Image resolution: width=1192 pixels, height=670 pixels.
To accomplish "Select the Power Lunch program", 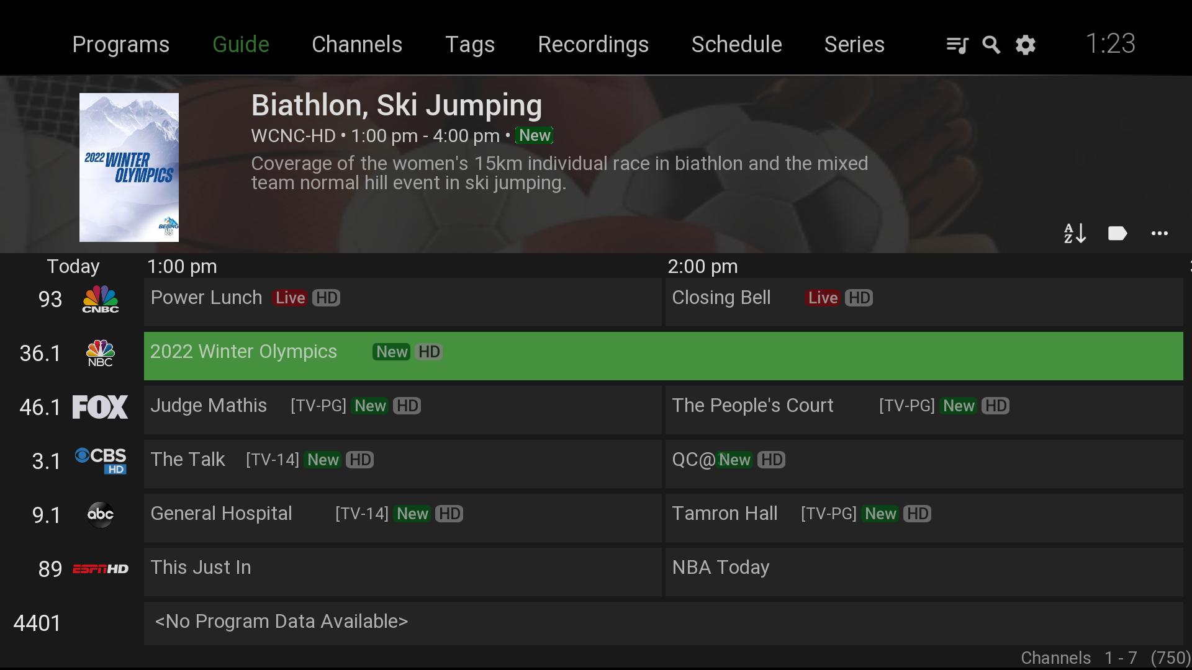I will (x=403, y=302).
